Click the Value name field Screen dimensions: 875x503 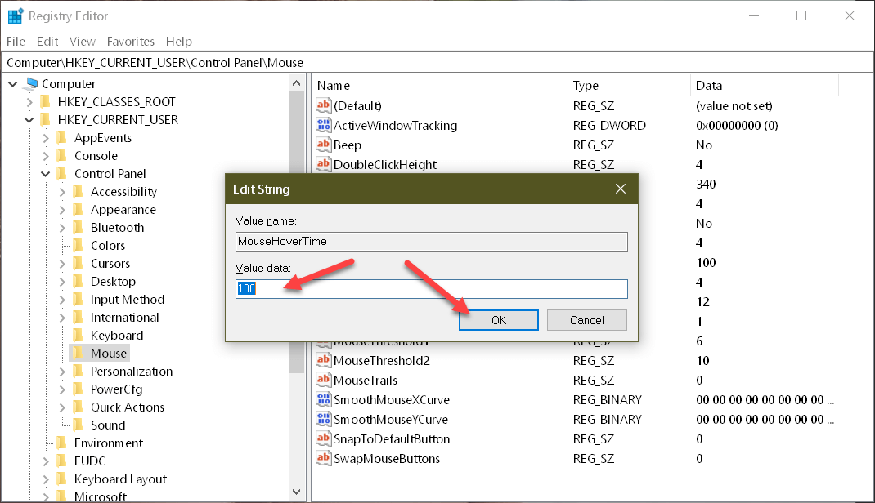click(431, 241)
